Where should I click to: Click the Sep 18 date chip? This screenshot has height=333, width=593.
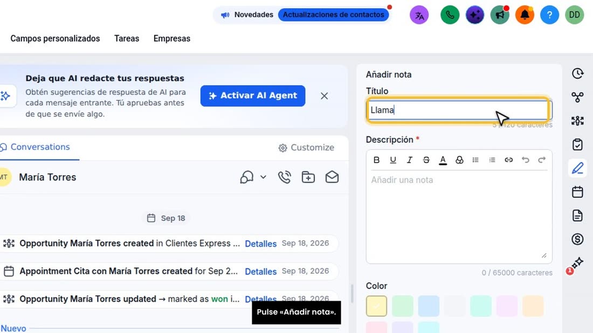click(166, 218)
